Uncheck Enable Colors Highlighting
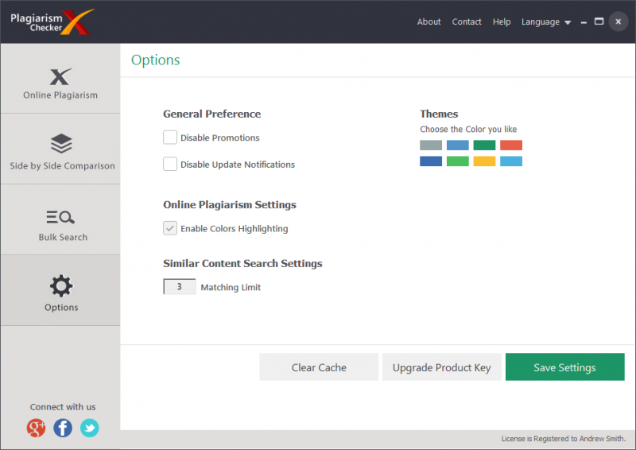The height and width of the screenshot is (450, 636). (x=170, y=228)
